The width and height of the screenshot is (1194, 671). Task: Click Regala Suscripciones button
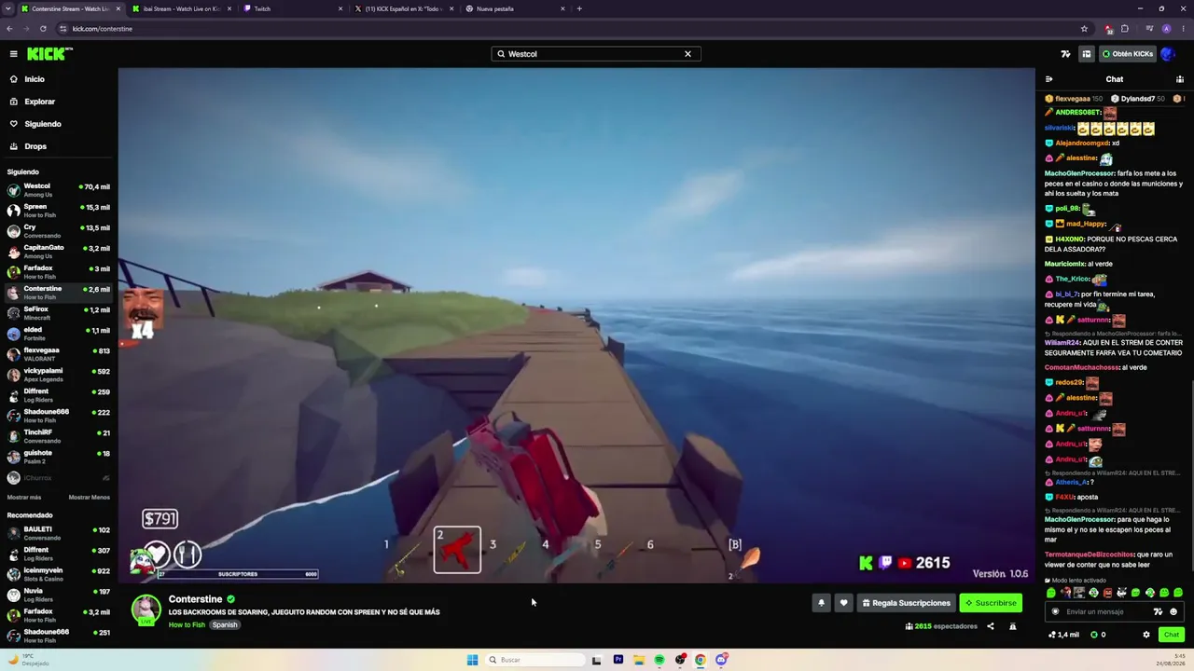click(x=906, y=603)
